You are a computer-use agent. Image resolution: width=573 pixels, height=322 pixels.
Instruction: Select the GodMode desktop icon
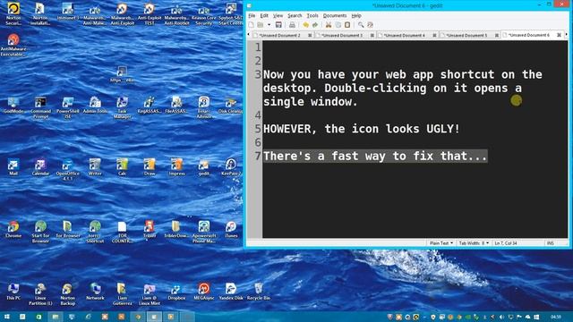point(13,106)
